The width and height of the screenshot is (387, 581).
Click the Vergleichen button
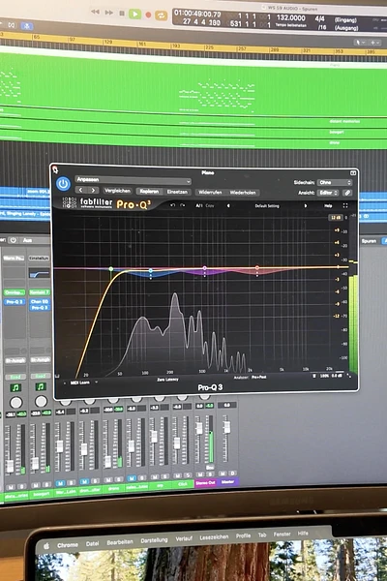117,191
